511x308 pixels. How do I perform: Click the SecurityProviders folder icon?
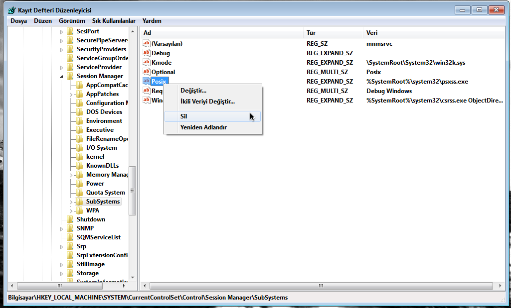pos(70,49)
